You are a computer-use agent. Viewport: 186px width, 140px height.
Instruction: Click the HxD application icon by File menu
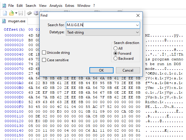click(4, 5)
